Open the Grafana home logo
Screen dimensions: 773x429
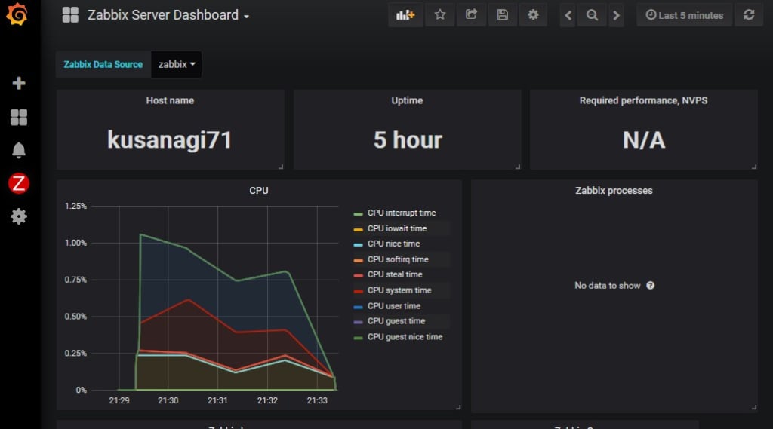pos(17,14)
